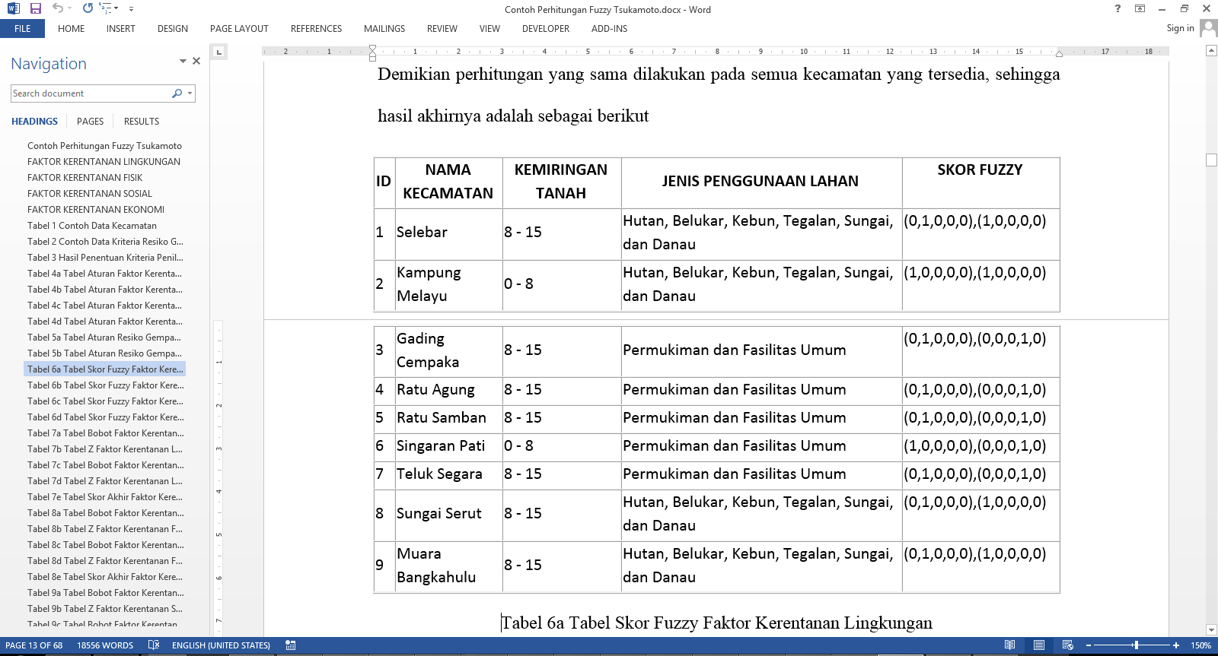Toggle the ruler tab selector box
1218x656 pixels.
(219, 52)
